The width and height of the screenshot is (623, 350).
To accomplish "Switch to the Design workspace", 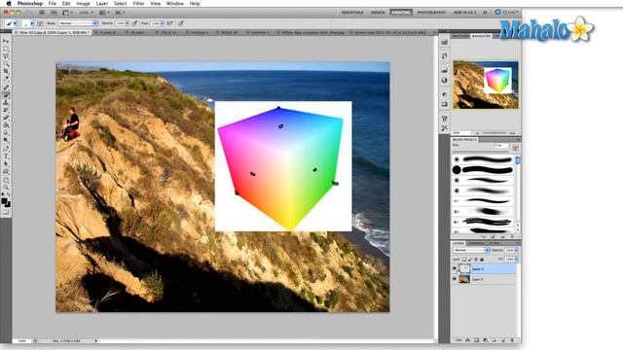I will [378, 13].
